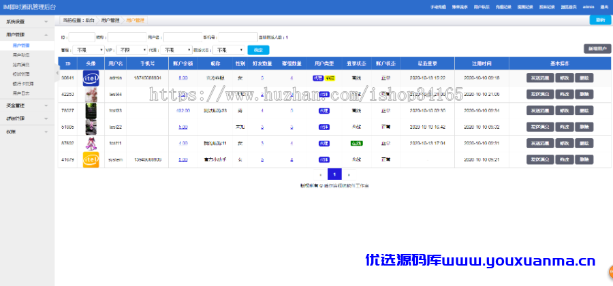
Task: Focus the 用户名 search input field
Action: point(183,37)
